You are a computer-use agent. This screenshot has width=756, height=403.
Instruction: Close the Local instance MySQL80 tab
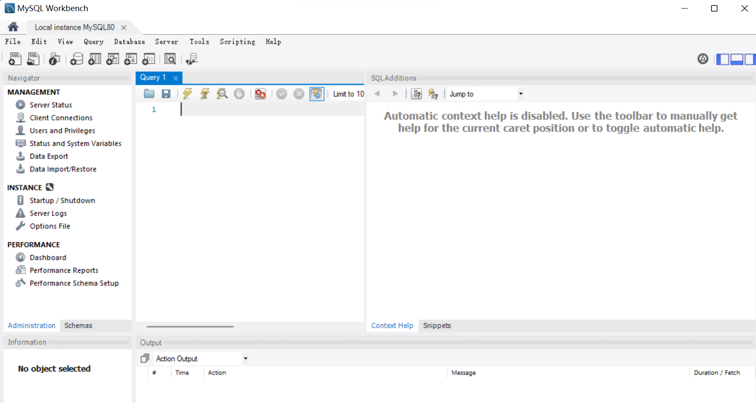124,27
